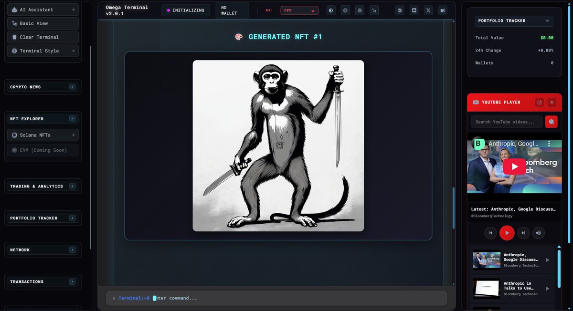This screenshot has height=311, width=573.
Task: Open the X (Twitter) link icon
Action: click(428, 10)
